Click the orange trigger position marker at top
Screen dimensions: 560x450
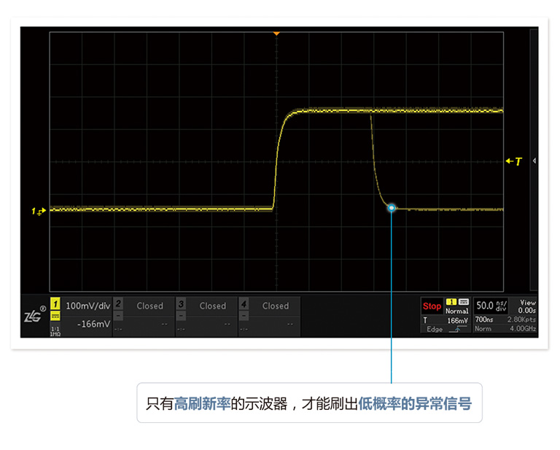click(x=276, y=34)
